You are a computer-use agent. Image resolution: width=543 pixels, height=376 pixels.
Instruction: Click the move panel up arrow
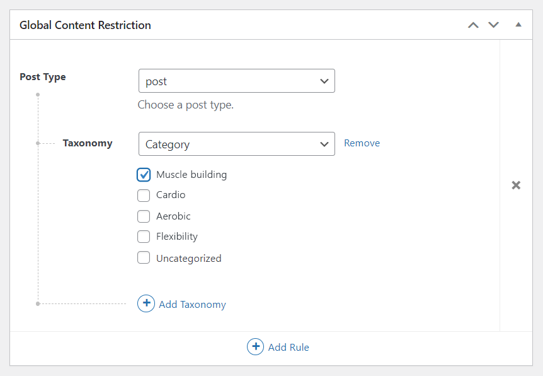pyautogui.click(x=473, y=25)
